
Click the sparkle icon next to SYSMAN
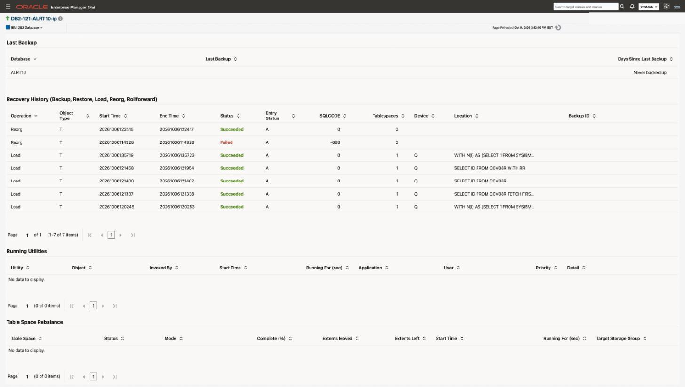[x=666, y=6]
